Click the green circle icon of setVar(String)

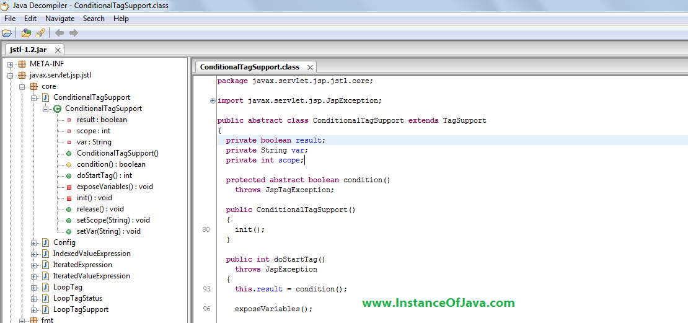point(69,232)
